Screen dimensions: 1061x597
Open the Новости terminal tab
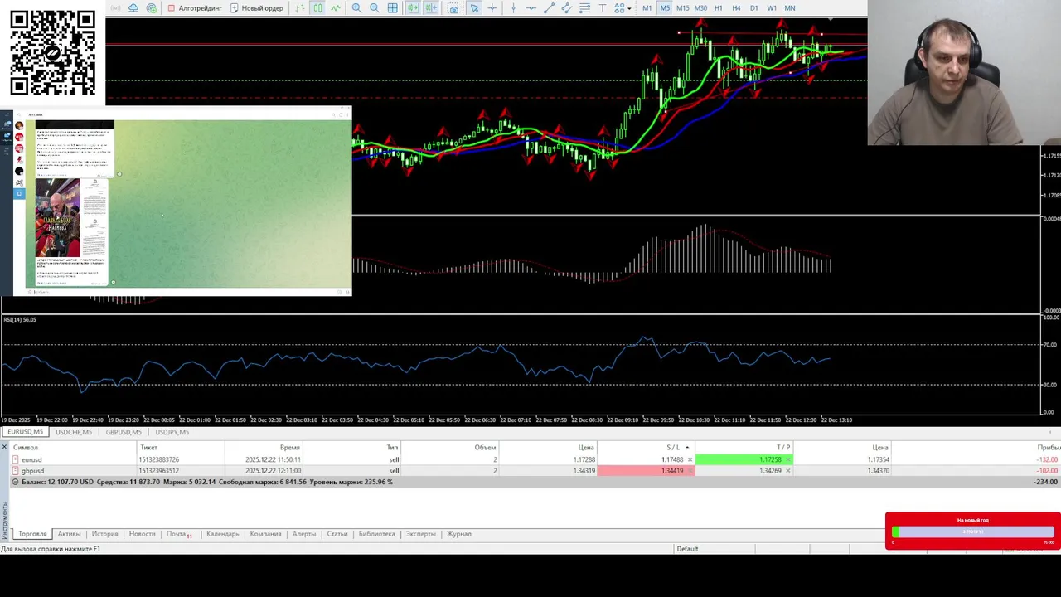pos(142,534)
